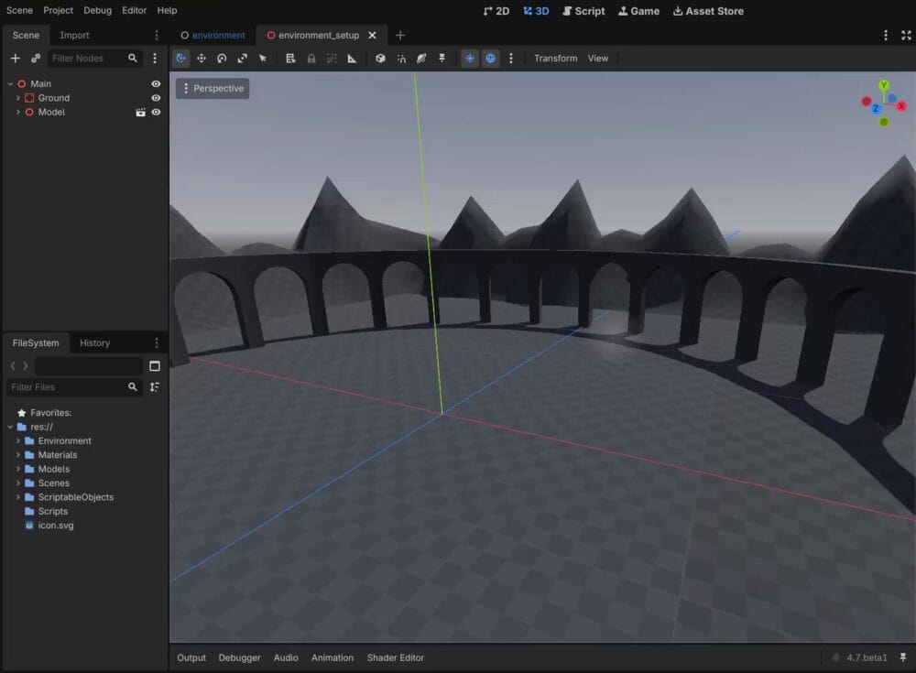Toggle FileSystem split view mode
Image resolution: width=916 pixels, height=673 pixels.
(155, 366)
